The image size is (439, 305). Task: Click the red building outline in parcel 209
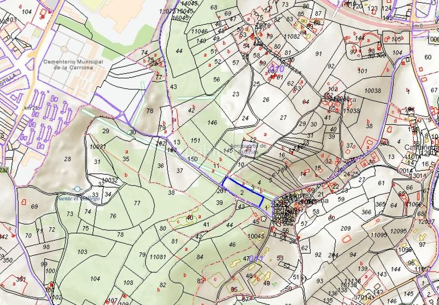point(346,239)
